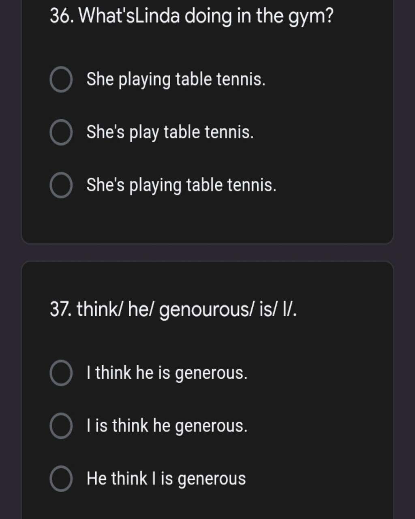Screen dimensions: 415x519
Task: Click empty space below question 36's last option
Action: 207,221
